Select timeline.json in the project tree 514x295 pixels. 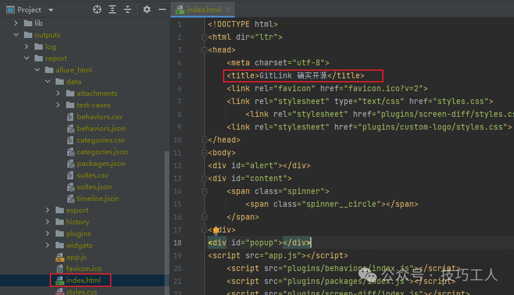tap(97, 199)
